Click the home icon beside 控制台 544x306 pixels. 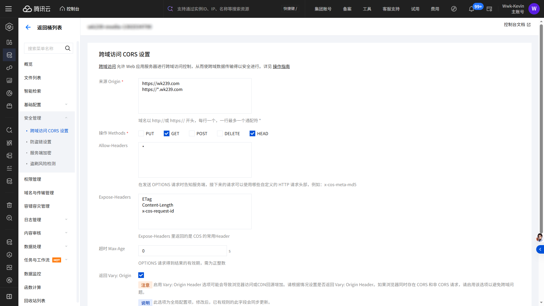point(62,9)
